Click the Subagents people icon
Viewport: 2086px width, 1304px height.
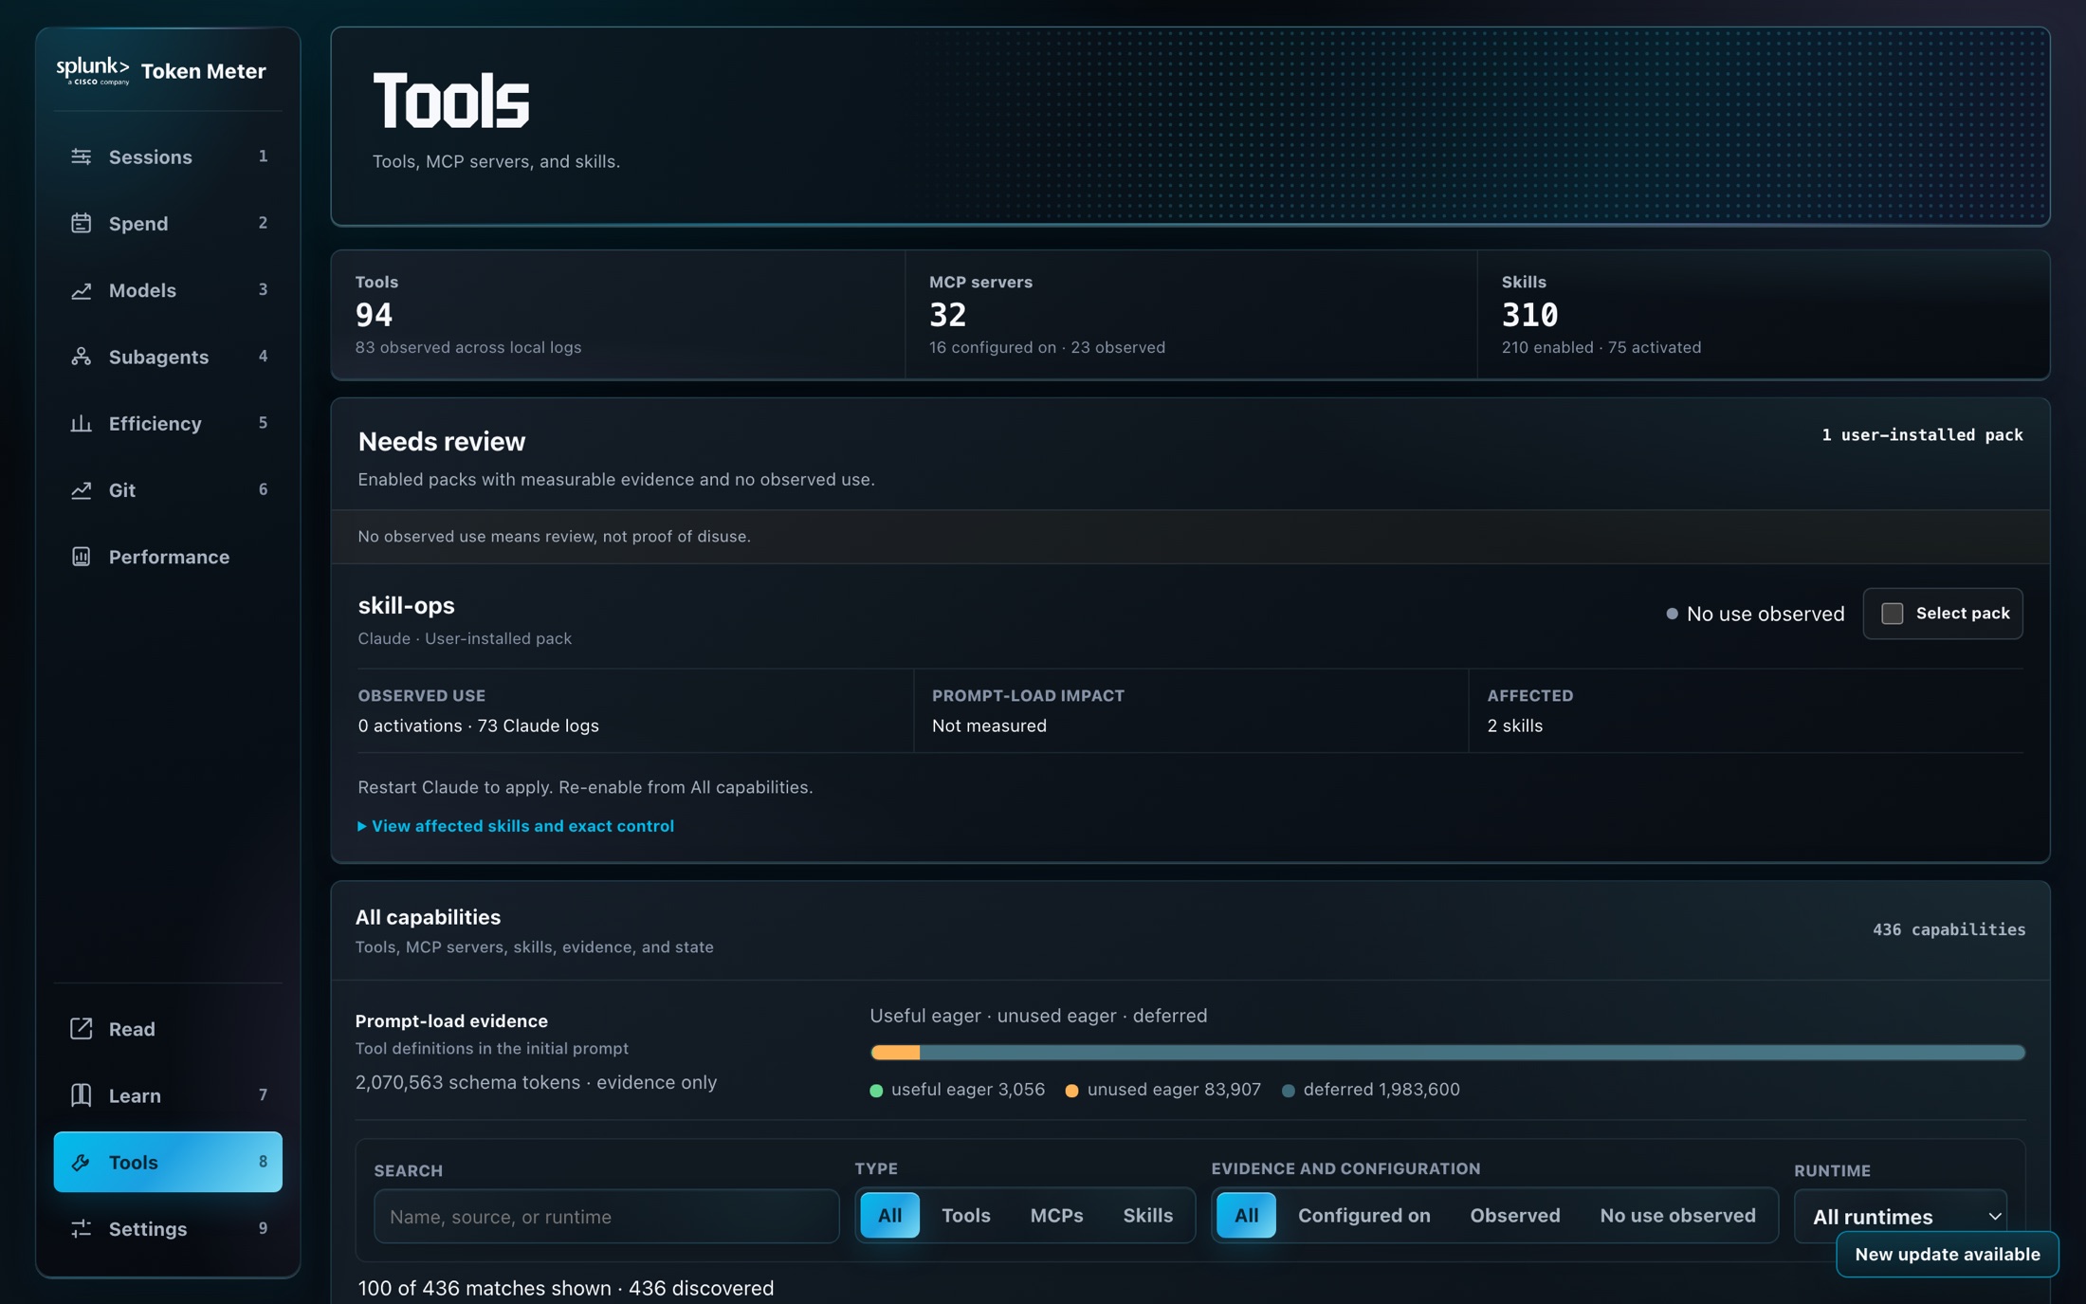point(81,357)
